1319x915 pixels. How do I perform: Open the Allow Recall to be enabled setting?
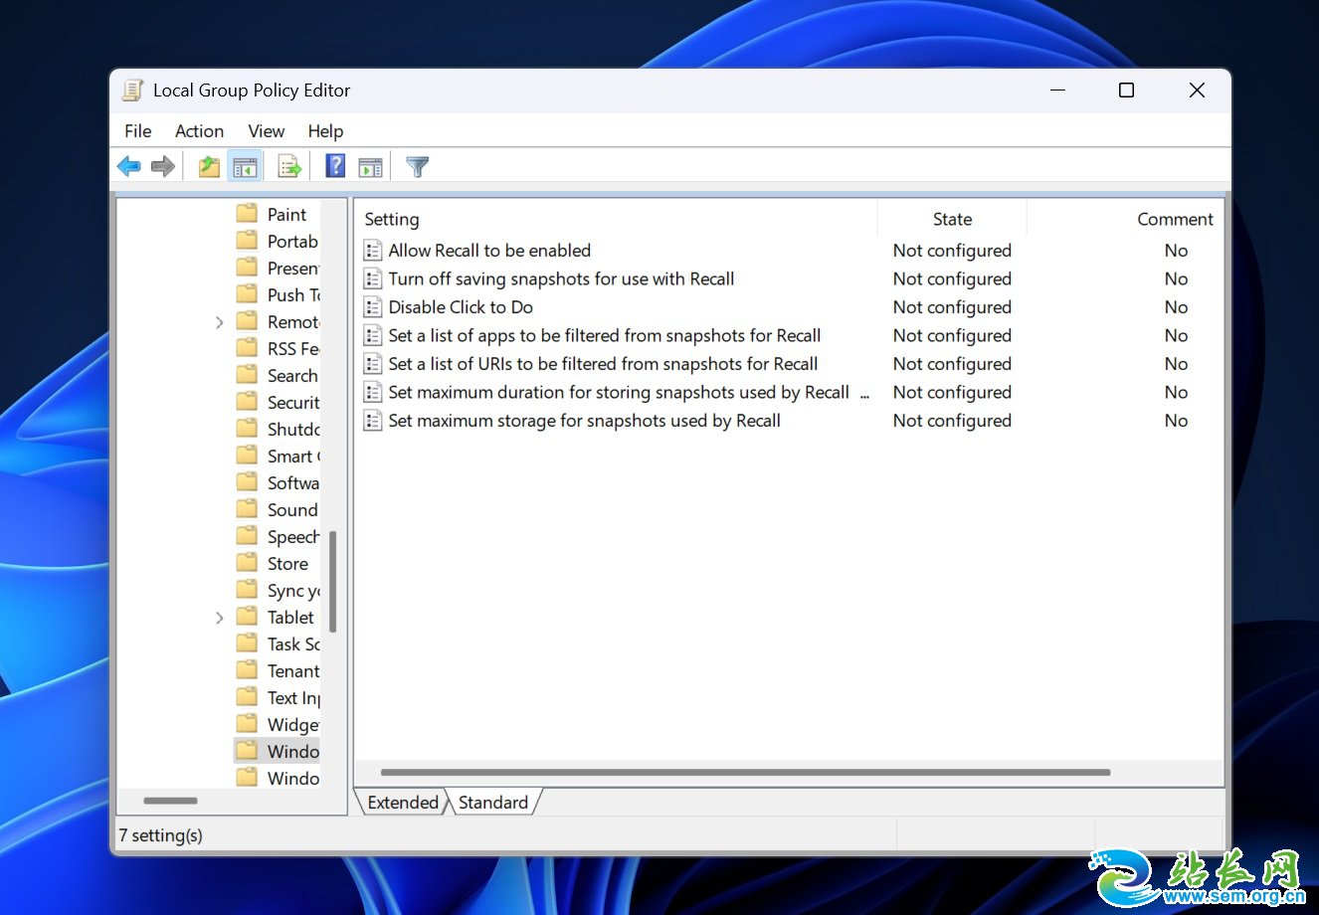tap(488, 250)
